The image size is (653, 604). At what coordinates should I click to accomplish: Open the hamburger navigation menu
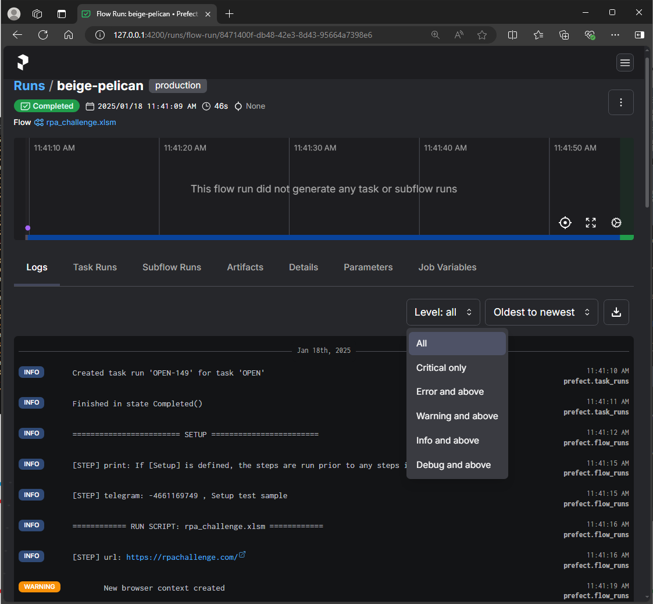coord(625,63)
